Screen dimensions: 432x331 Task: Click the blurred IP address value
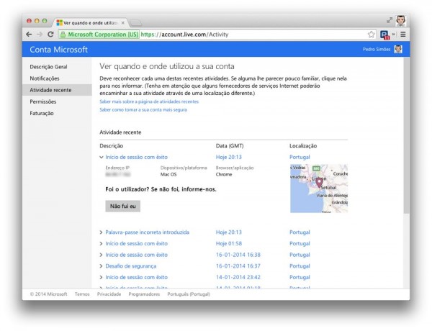pos(118,174)
